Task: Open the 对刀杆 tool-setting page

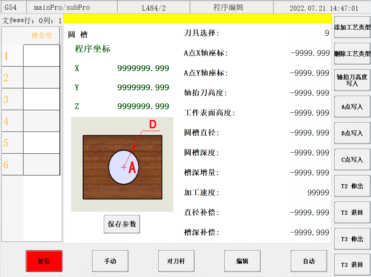Action: coord(176,261)
